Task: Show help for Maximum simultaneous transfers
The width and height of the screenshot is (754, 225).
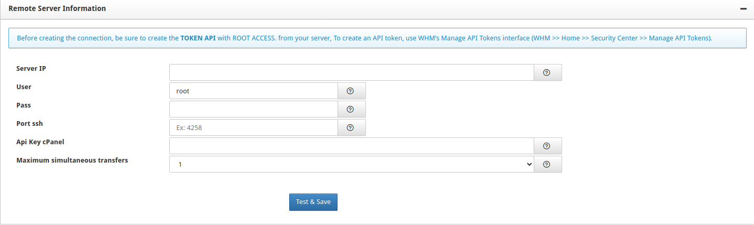Action: click(x=547, y=164)
